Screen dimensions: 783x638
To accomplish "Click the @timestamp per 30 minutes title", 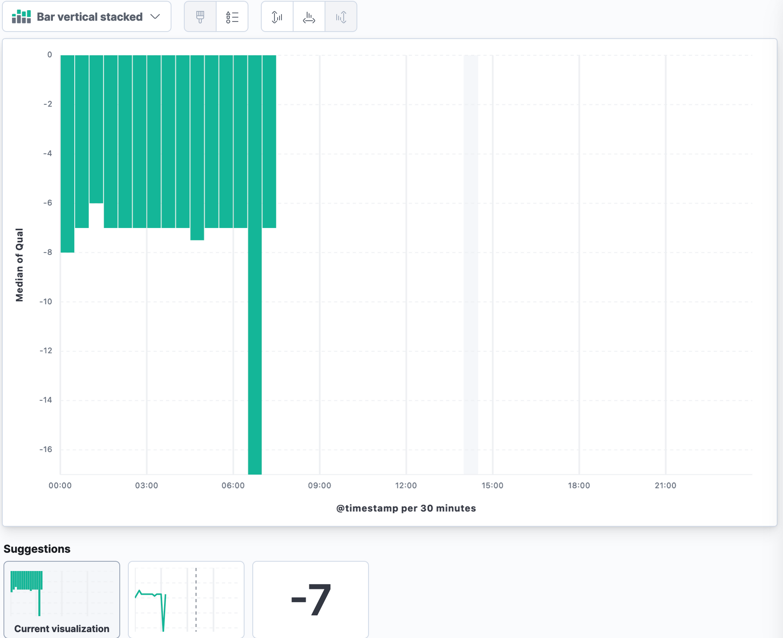I will tap(406, 508).
